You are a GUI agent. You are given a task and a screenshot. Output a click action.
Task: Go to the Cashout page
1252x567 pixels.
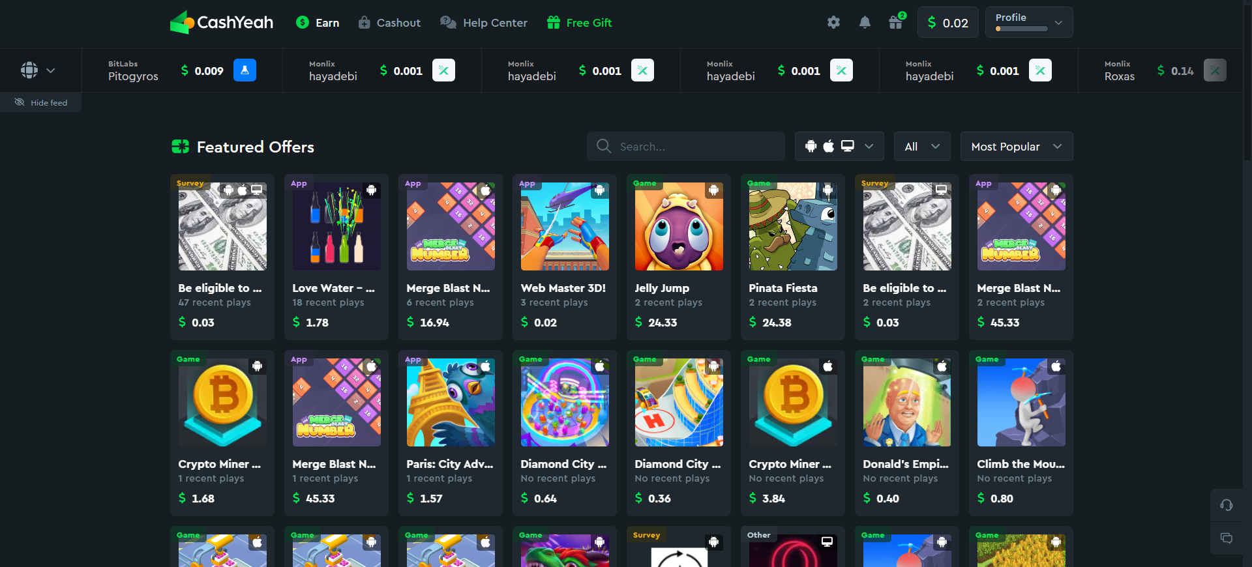coord(389,23)
